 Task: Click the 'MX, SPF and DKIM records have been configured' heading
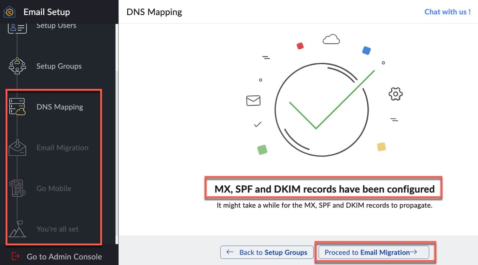pyautogui.click(x=324, y=189)
